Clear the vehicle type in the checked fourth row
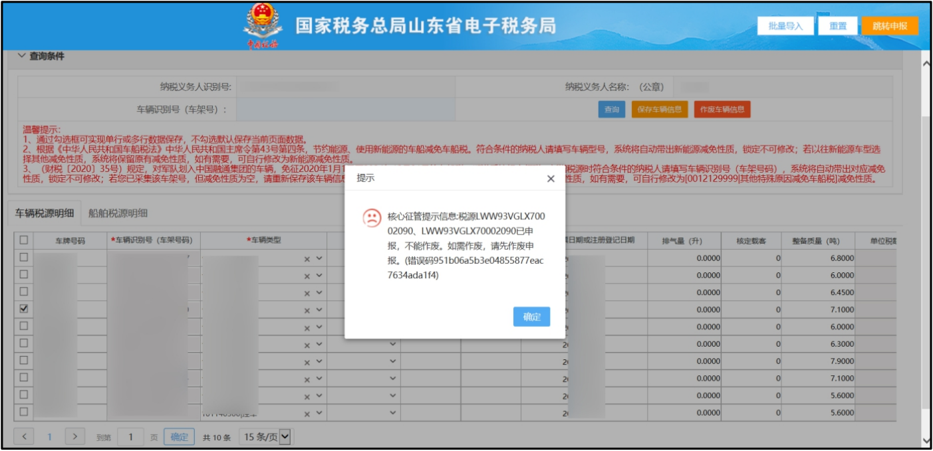This screenshot has height=451, width=933. click(x=307, y=310)
